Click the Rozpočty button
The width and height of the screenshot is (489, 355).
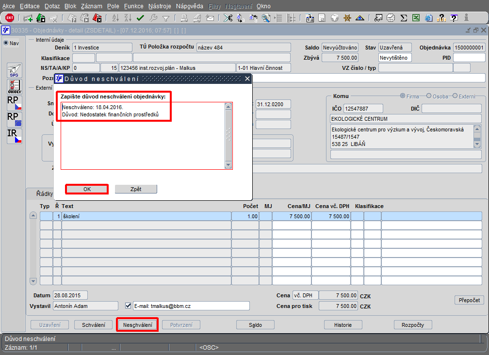coord(413,325)
